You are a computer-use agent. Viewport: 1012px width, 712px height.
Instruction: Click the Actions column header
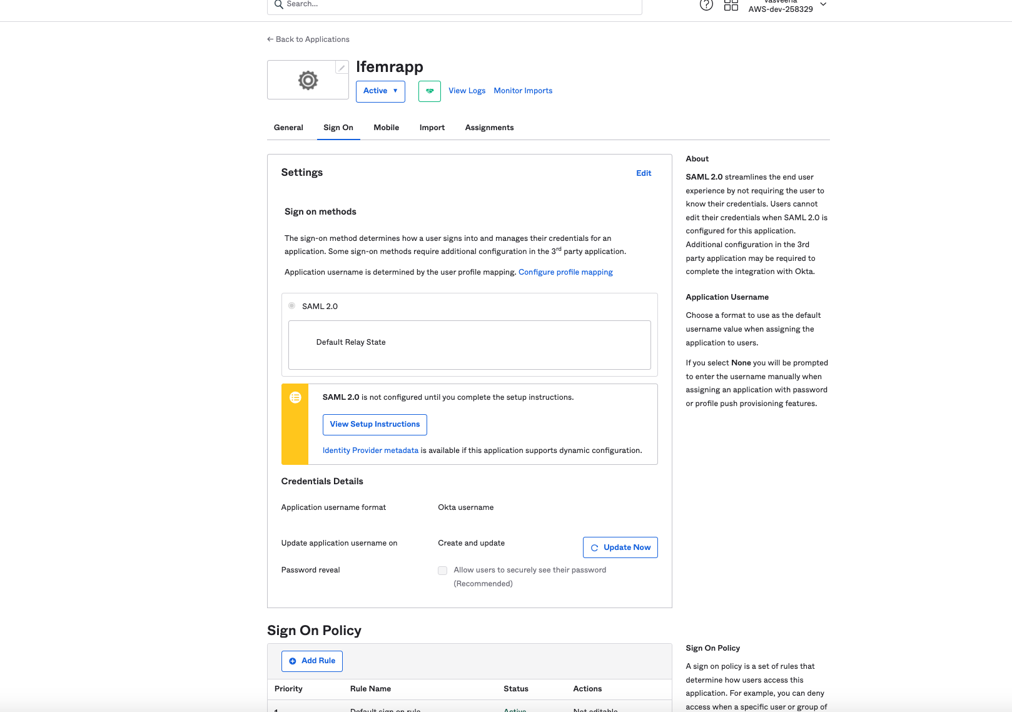[587, 689]
